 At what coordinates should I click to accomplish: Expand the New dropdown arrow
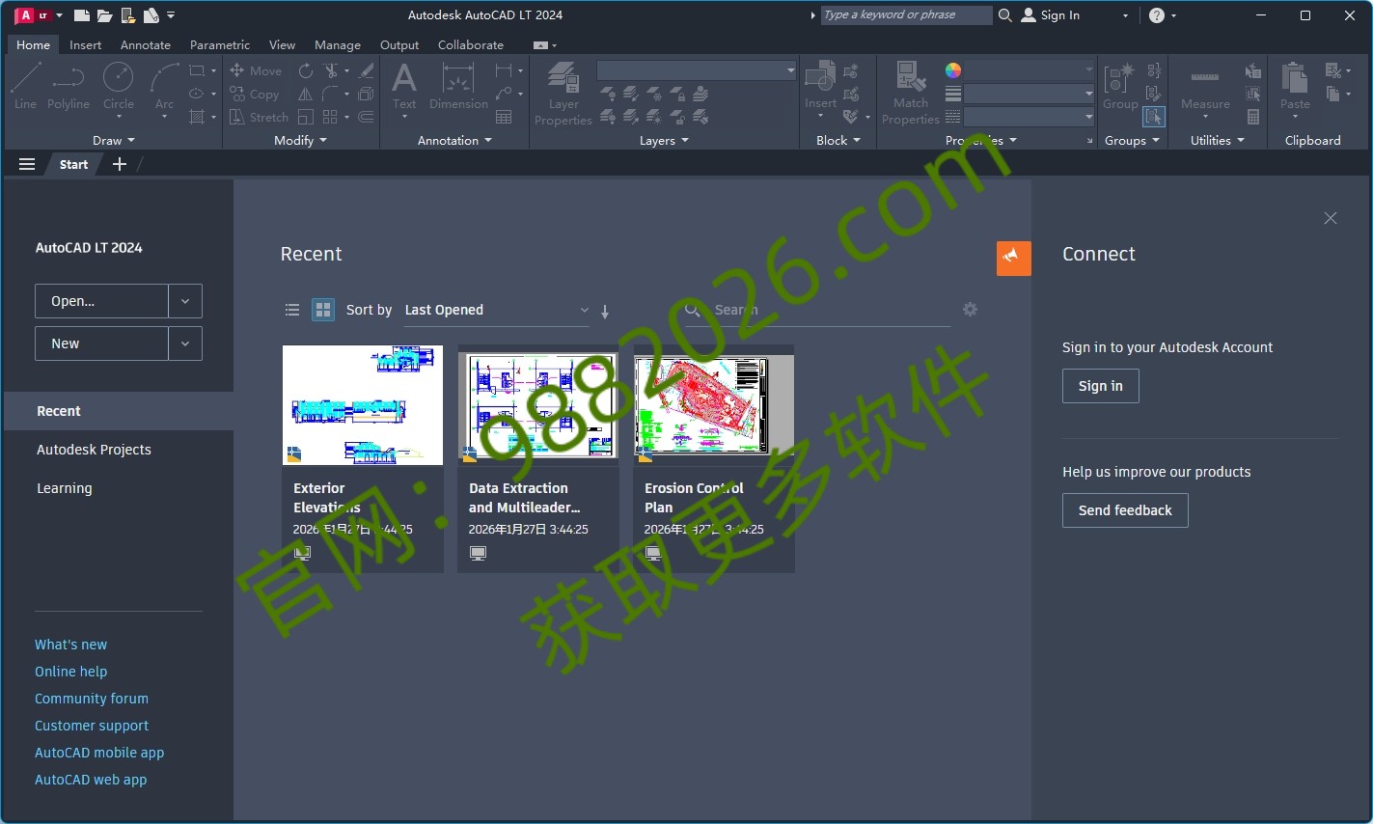tap(185, 343)
